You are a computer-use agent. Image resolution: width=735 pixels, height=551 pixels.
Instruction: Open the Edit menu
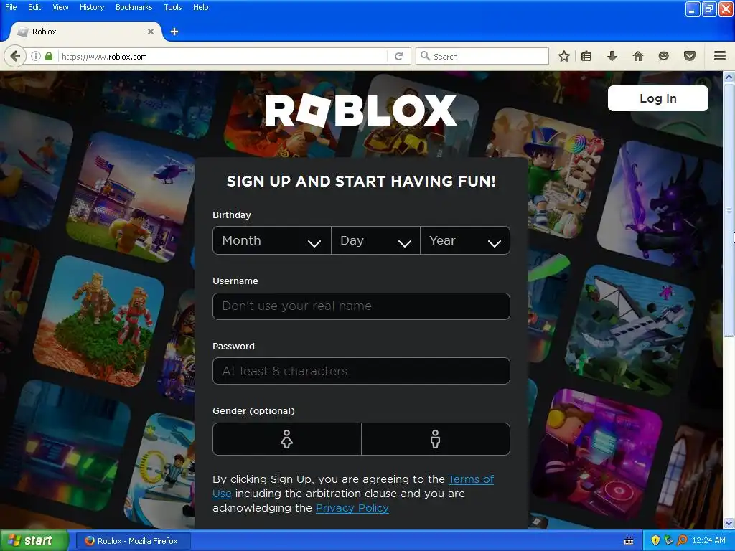pos(34,7)
